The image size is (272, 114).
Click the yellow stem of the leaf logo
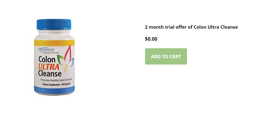65,68
